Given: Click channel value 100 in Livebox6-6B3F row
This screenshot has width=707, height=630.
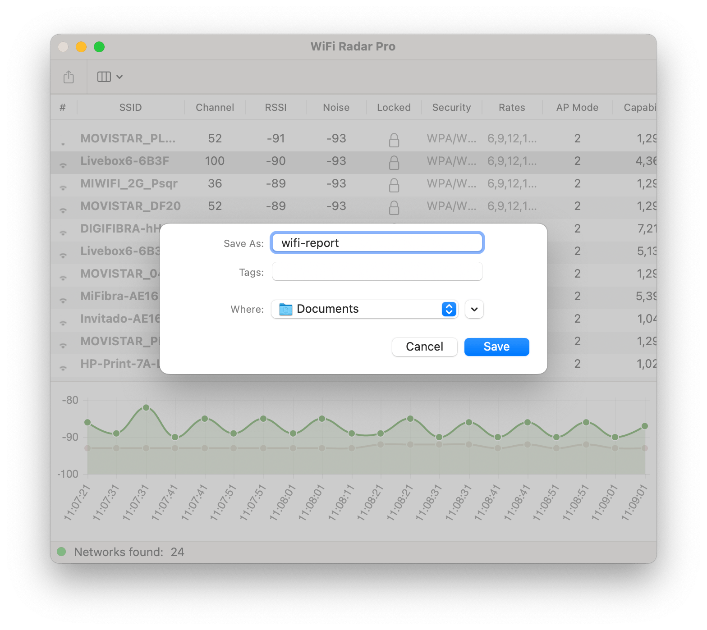Looking at the screenshot, I should (215, 161).
